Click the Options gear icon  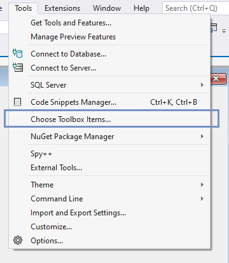[18, 240]
